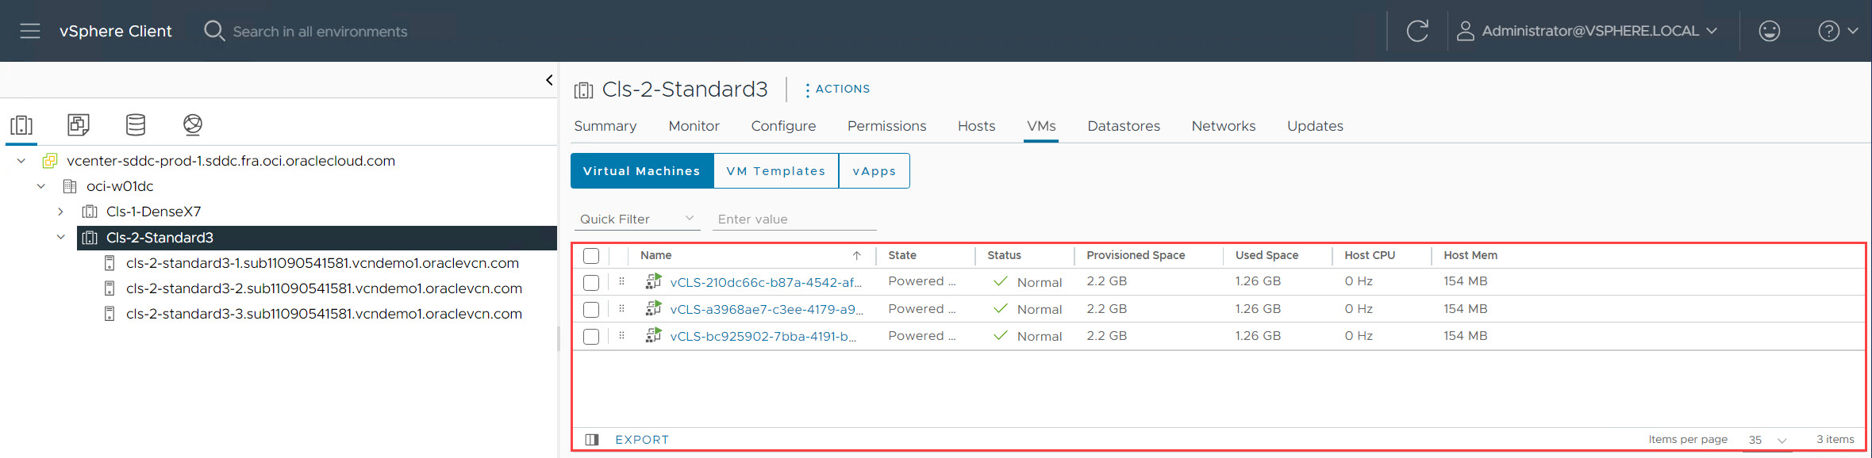Select the Virtual Machines sub-tab button
The image size is (1872, 458).
tap(642, 171)
